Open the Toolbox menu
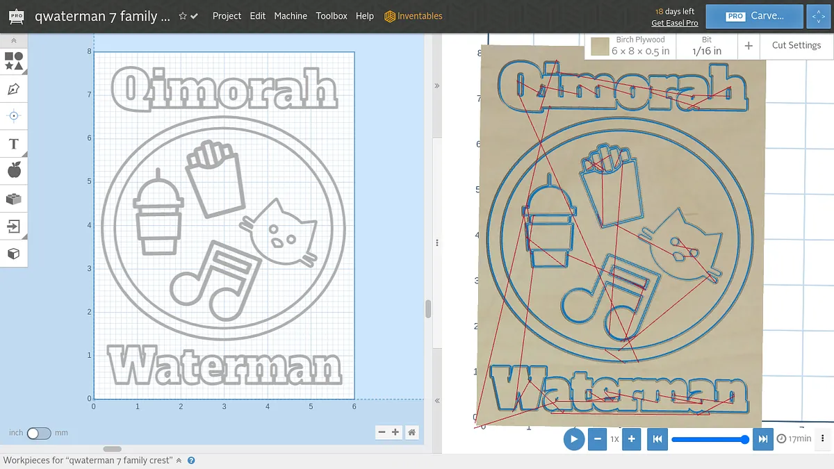This screenshot has height=469, width=834. point(332,16)
